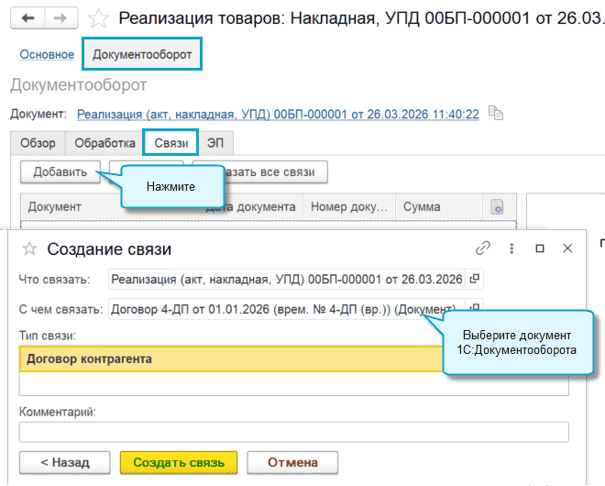Select the Связи tab
Screen dimensions: 605x486
click(170, 143)
